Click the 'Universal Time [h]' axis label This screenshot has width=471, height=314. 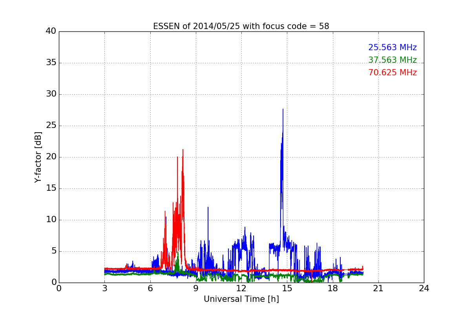click(x=241, y=299)
